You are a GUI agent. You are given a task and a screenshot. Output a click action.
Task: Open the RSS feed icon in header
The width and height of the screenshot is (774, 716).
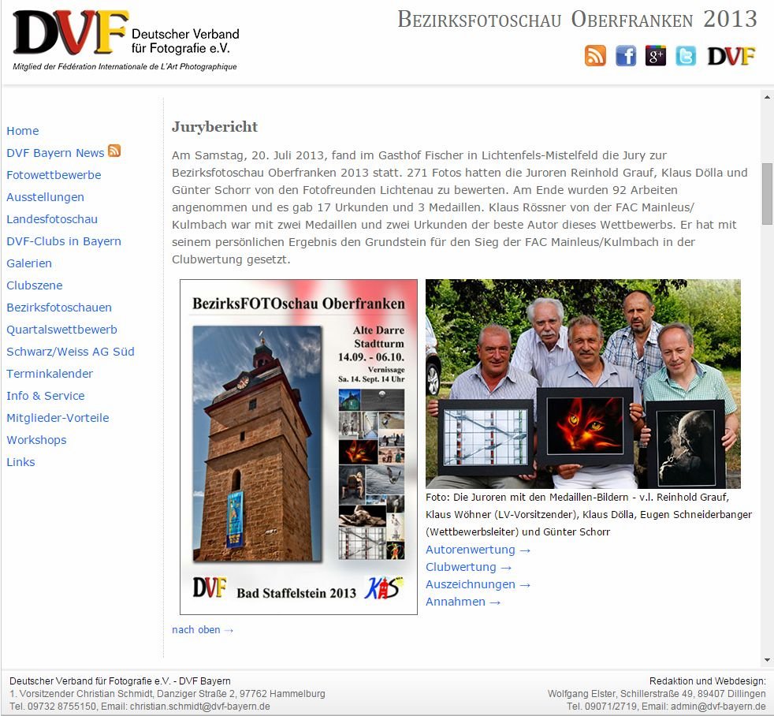click(x=595, y=56)
